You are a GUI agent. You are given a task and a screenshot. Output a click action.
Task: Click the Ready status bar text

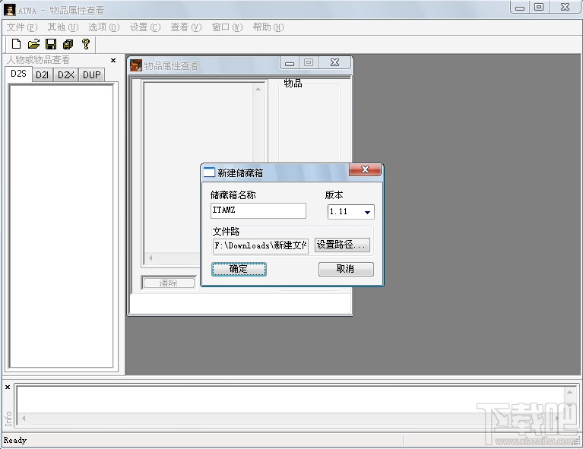pos(15,440)
